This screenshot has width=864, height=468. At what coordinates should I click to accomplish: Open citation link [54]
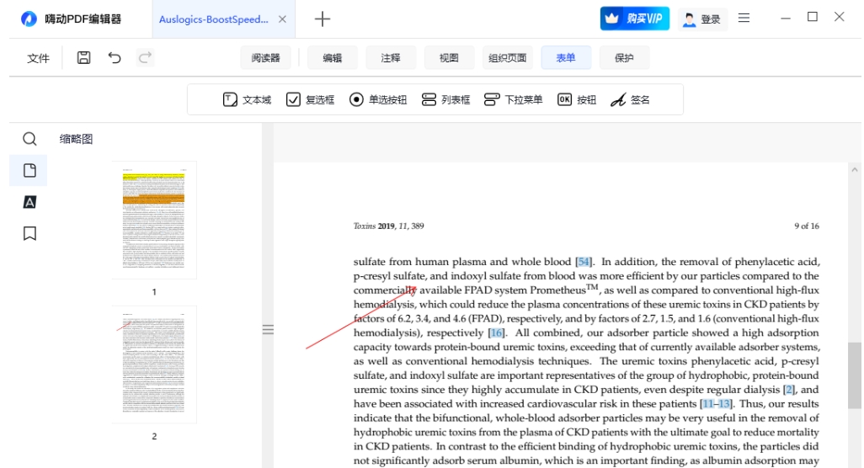pyautogui.click(x=583, y=262)
